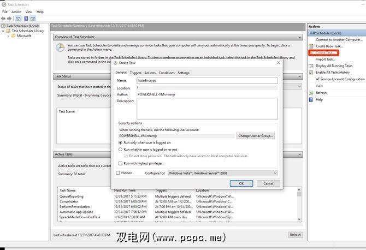Toggle the console tree toolbar icon
Viewport: 366px width, 250px height.
(18, 19)
